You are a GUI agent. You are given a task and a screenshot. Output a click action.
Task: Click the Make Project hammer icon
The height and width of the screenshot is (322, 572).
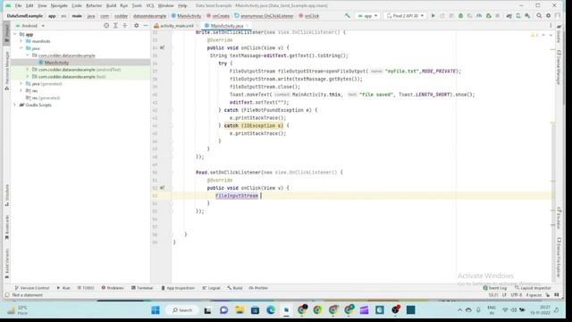[348, 16]
